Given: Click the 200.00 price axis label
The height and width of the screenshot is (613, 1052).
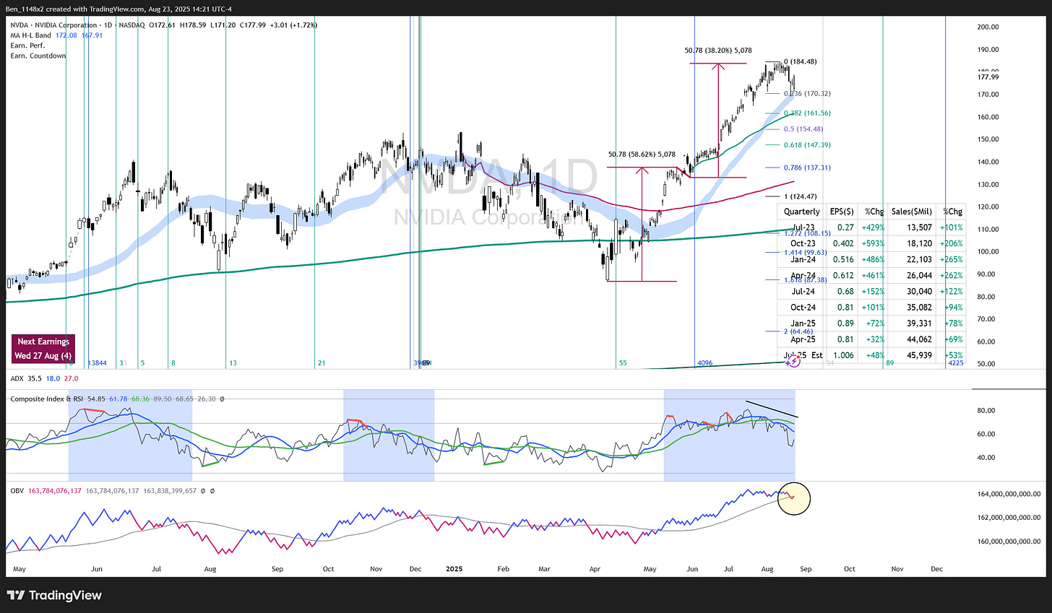Looking at the screenshot, I should click(988, 27).
